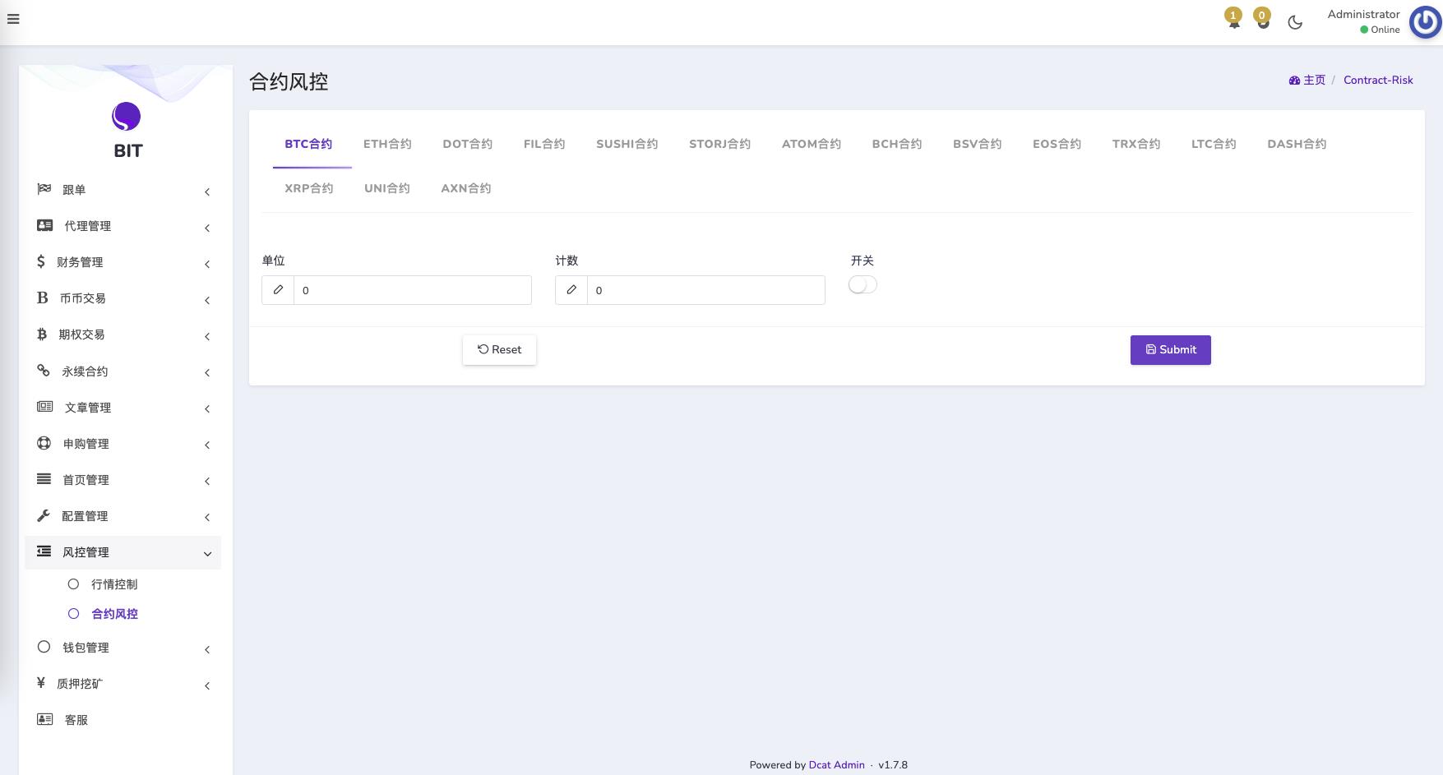Click the Submit button
This screenshot has width=1443, height=775.
pos(1170,350)
